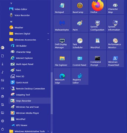
Task: Jump to the letter V header
Action: point(11,3)
